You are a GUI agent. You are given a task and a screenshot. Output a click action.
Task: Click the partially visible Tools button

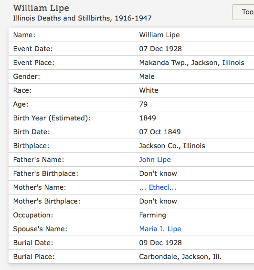(243, 12)
